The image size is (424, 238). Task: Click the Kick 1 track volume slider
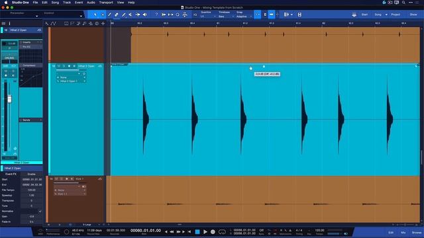point(70,182)
